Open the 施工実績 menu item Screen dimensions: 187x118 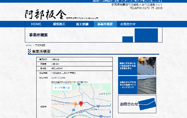click(82, 24)
